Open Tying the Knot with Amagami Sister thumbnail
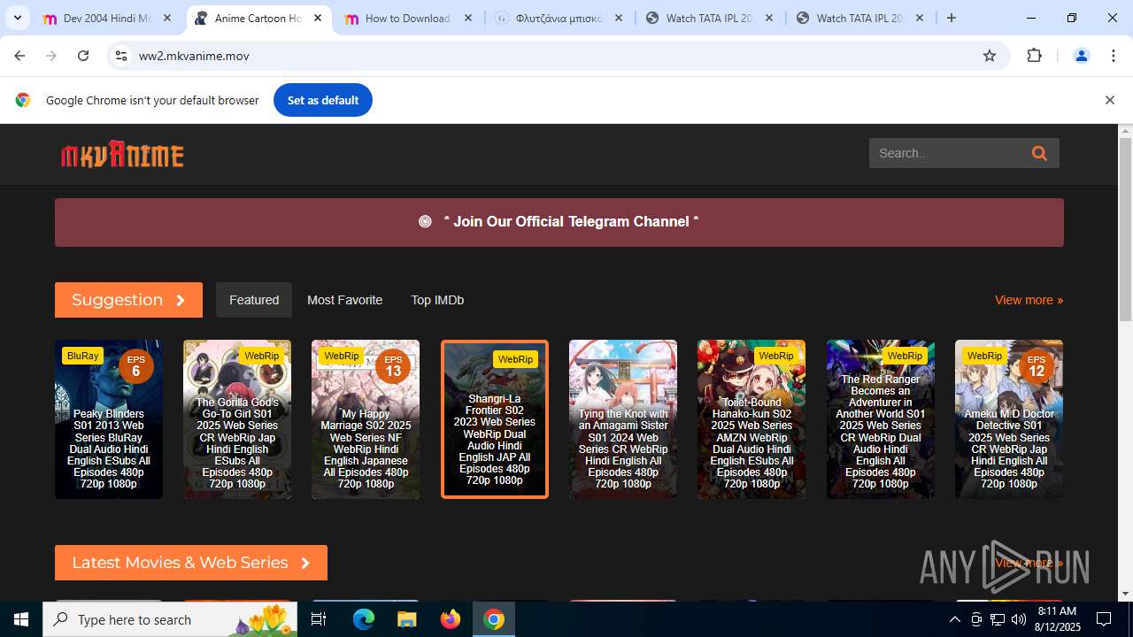1133x637 pixels. click(x=623, y=419)
